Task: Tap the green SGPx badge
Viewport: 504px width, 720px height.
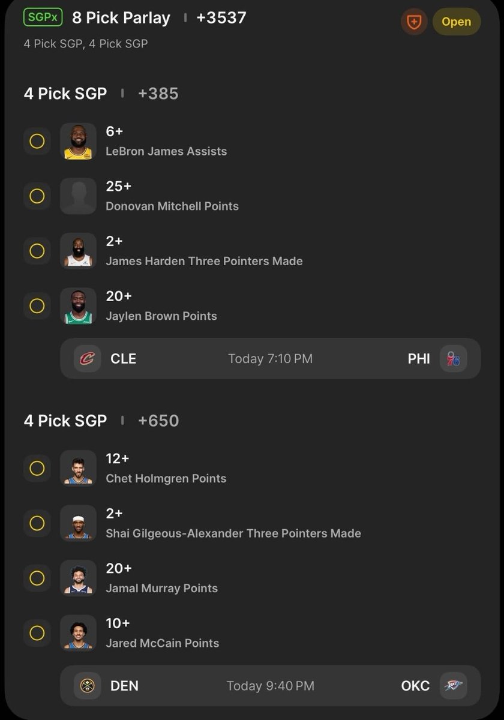Action: (x=43, y=17)
